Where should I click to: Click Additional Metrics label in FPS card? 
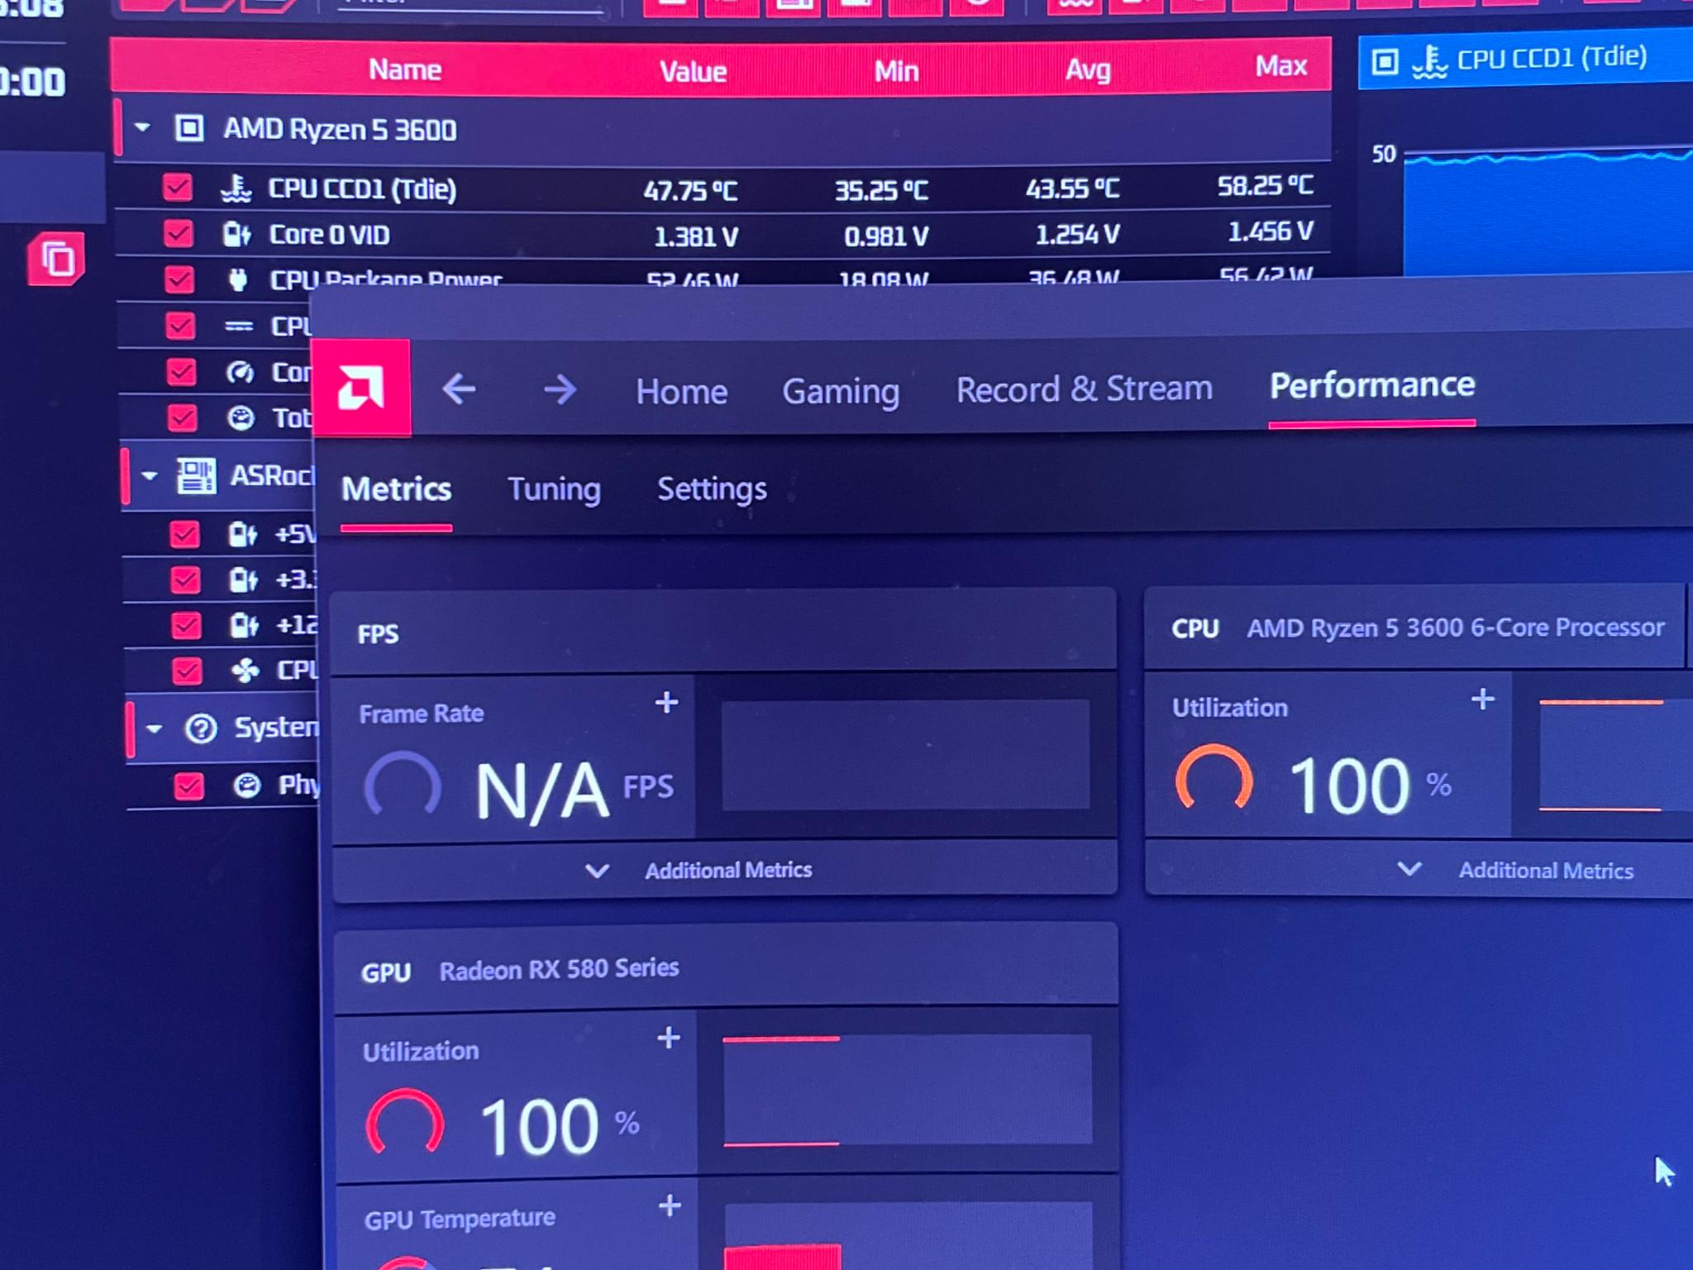pyautogui.click(x=728, y=870)
